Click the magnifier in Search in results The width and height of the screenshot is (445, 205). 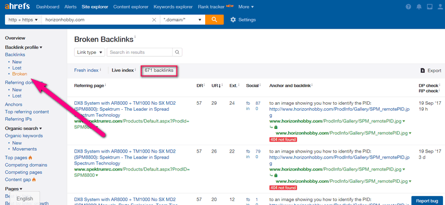click(x=177, y=52)
